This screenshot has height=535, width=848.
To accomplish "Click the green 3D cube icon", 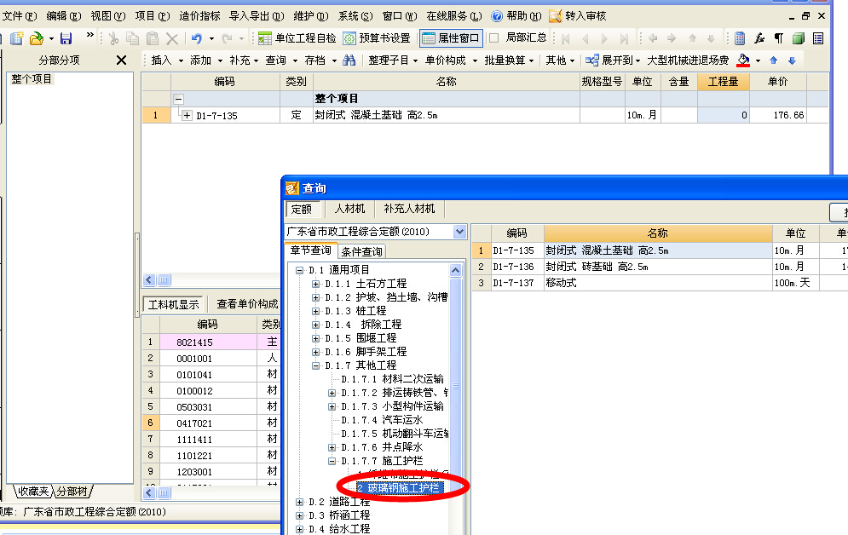I will click(799, 38).
